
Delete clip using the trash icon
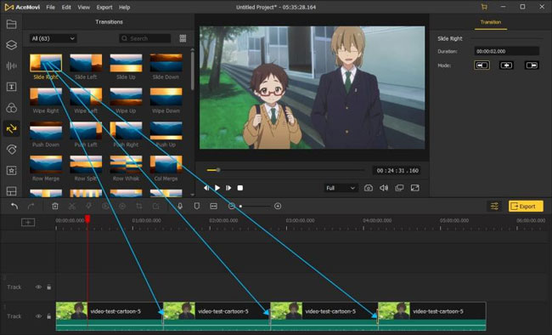(x=55, y=207)
